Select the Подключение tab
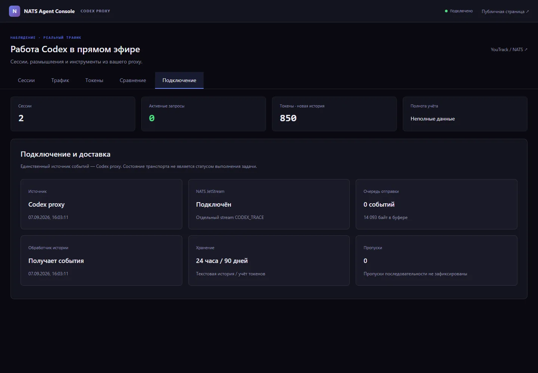Image resolution: width=538 pixels, height=373 pixels. pos(179,80)
